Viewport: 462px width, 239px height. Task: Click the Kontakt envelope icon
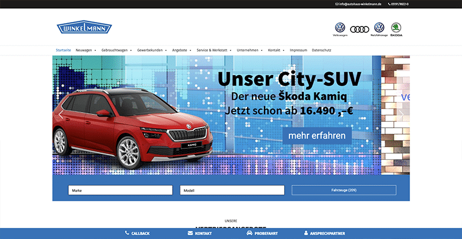[190, 233]
